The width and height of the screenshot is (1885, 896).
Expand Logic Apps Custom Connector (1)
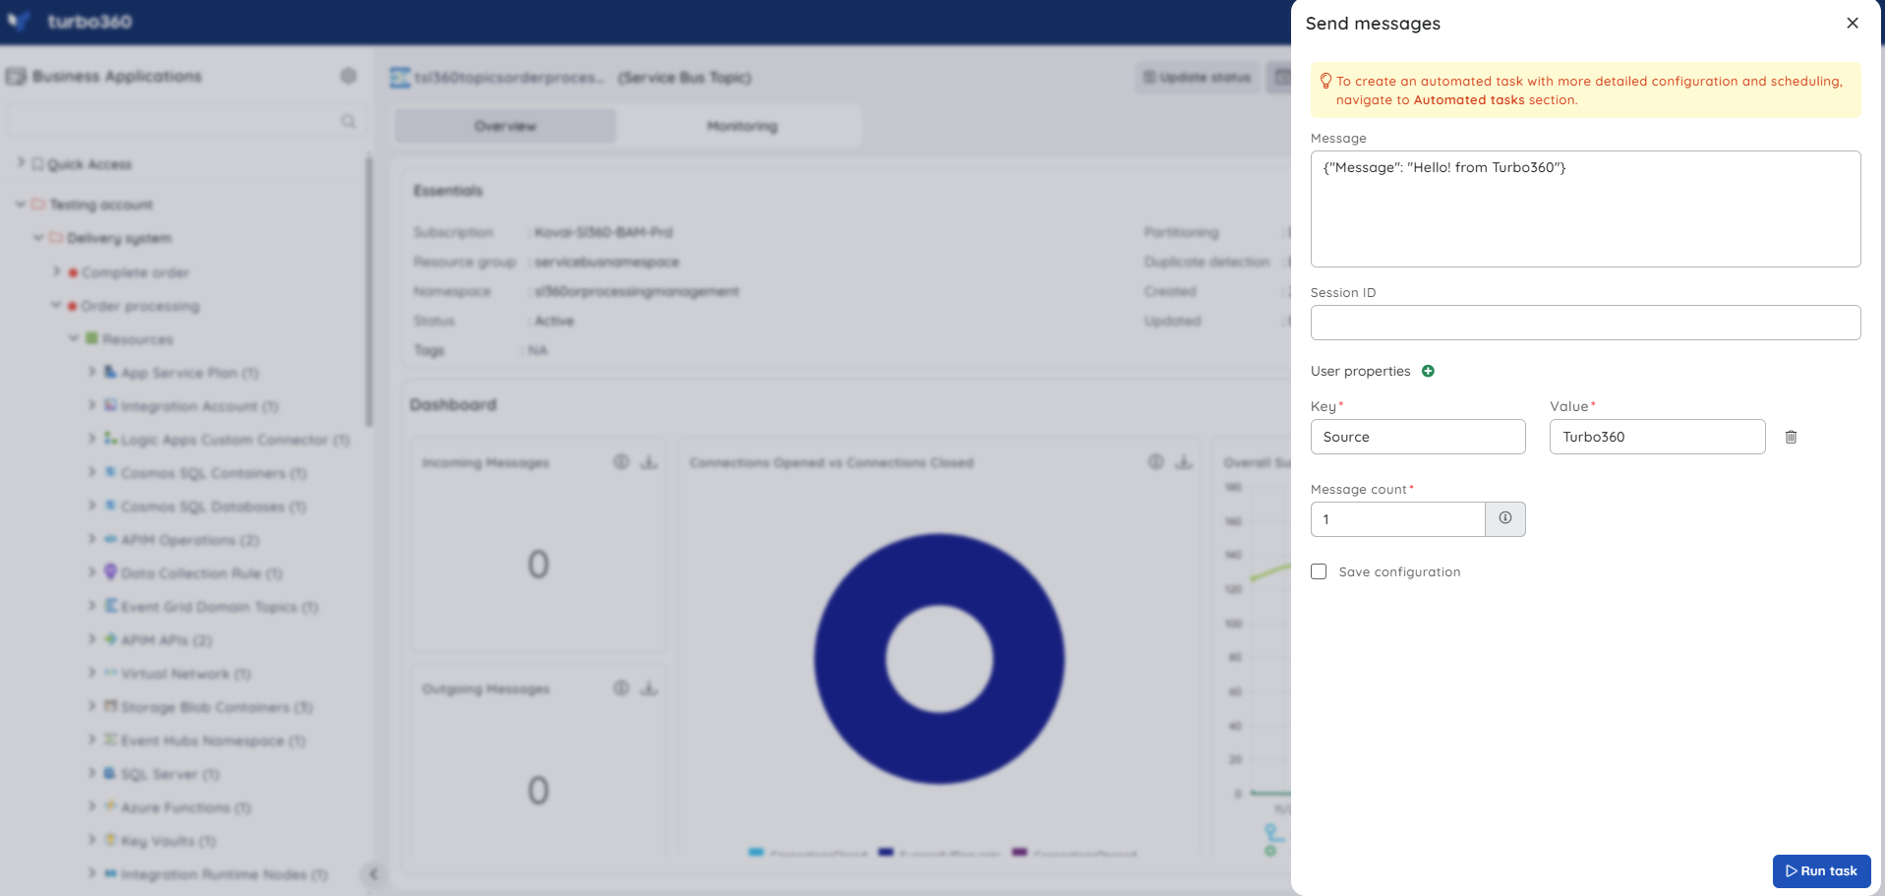(x=91, y=439)
